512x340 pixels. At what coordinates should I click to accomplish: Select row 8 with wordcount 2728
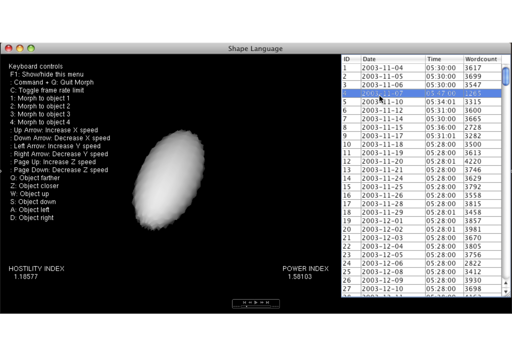472,127
